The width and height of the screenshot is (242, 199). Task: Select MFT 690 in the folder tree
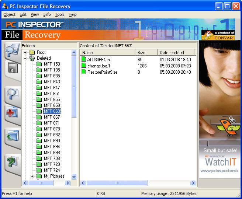[52, 141]
